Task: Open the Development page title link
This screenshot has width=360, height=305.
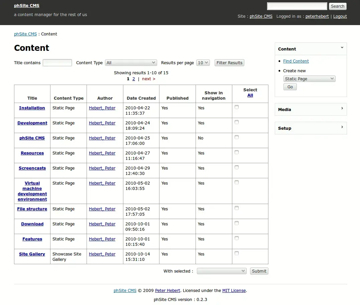Action: (32, 123)
